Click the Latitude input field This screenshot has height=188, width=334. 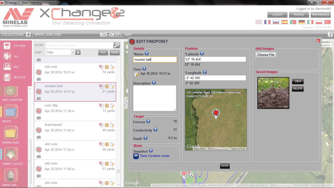[215, 59]
